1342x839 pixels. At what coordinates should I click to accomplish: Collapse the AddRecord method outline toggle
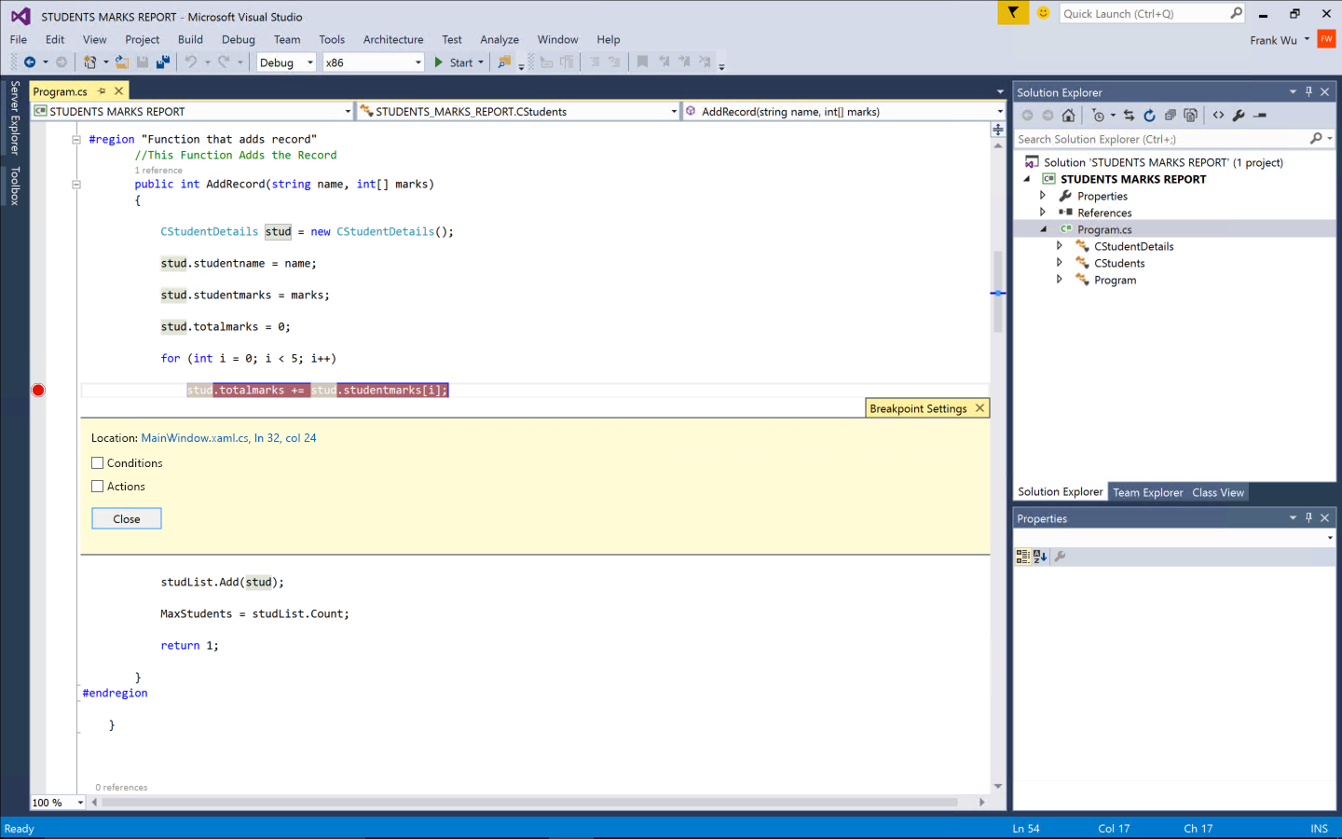[76, 185]
